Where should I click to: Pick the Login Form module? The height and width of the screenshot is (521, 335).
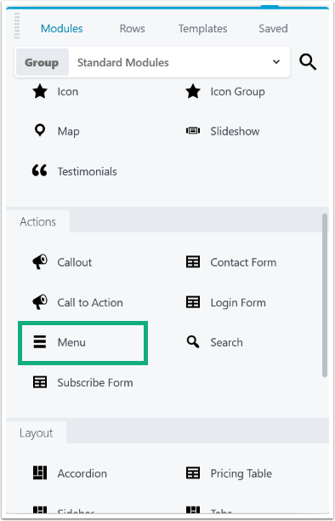coord(226,302)
